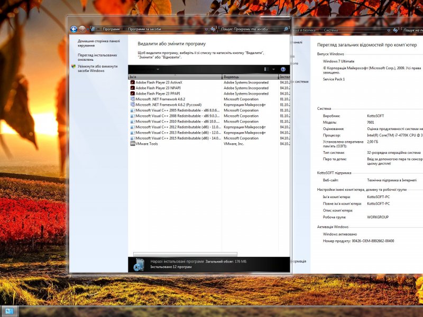This screenshot has height=317, width=423.
Task: Click the product number 00426-OEM-8992662-00400
Action: 373,241
